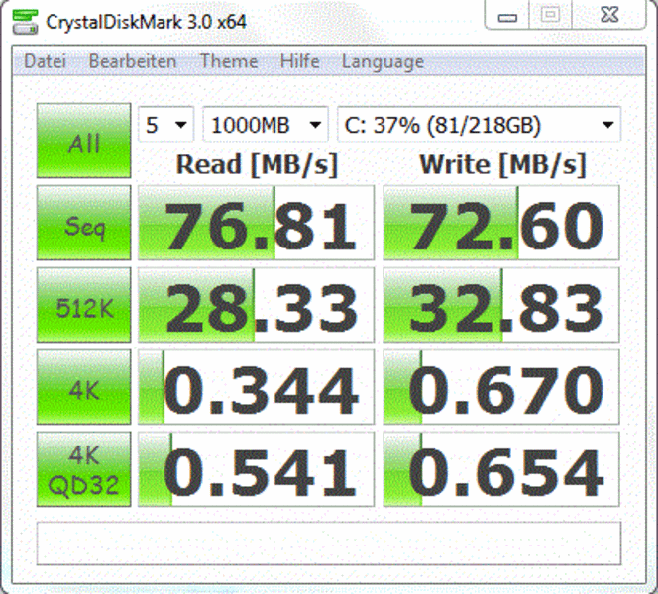The width and height of the screenshot is (658, 594).
Task: Minimize the CrystalDiskMark window
Action: tap(507, 15)
